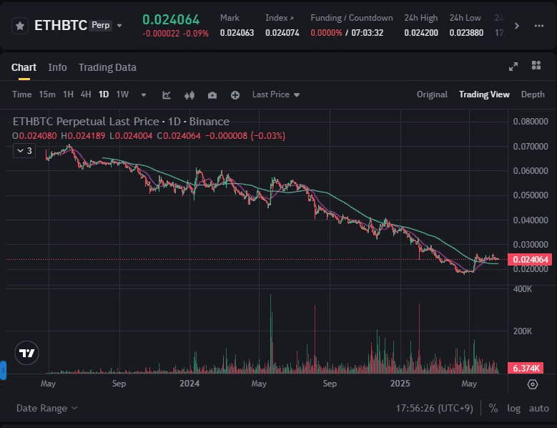This screenshot has height=428, width=557.
Task: Star ETHBTC as a favorite
Action: [x=20, y=26]
